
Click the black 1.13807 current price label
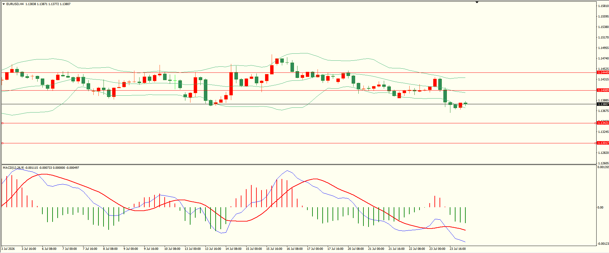tap(603, 104)
